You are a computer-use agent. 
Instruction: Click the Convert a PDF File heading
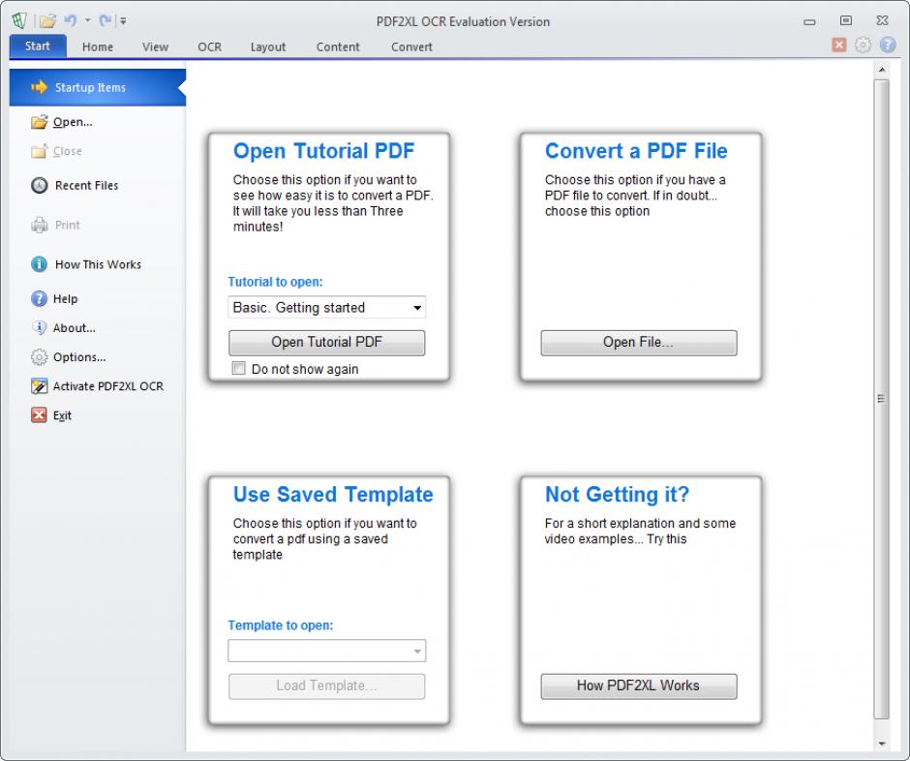pyautogui.click(x=636, y=151)
